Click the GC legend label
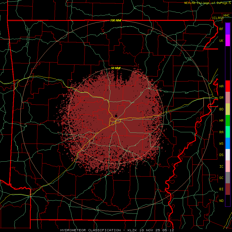The height and width of the screenshot is (232, 232). click(x=221, y=178)
